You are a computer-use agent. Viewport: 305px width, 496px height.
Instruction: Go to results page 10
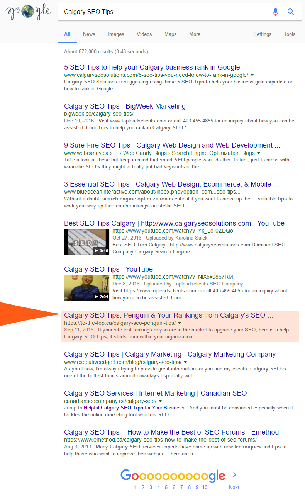(205, 487)
